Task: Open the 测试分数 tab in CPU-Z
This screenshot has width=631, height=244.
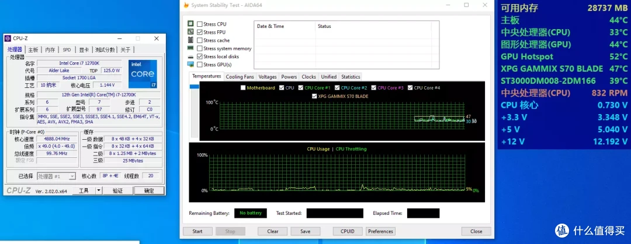Action: click(105, 49)
